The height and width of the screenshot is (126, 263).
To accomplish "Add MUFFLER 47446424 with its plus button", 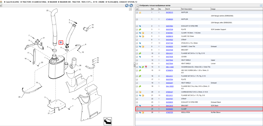I will coord(137,19).
